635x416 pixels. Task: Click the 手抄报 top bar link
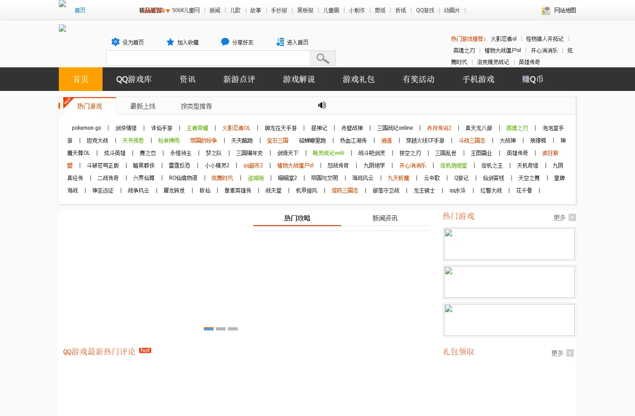click(x=279, y=10)
